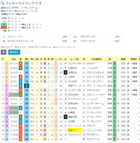Switch to simplified view with the 簡易表示 button
This screenshot has width=140, height=143.
pos(14,52)
